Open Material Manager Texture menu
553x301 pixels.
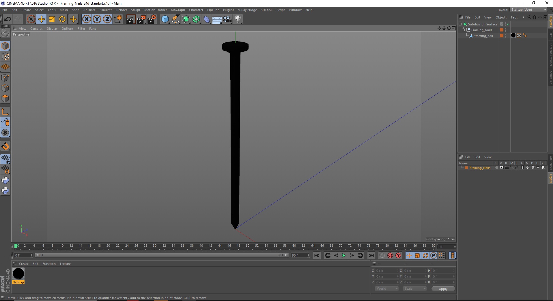pos(65,264)
